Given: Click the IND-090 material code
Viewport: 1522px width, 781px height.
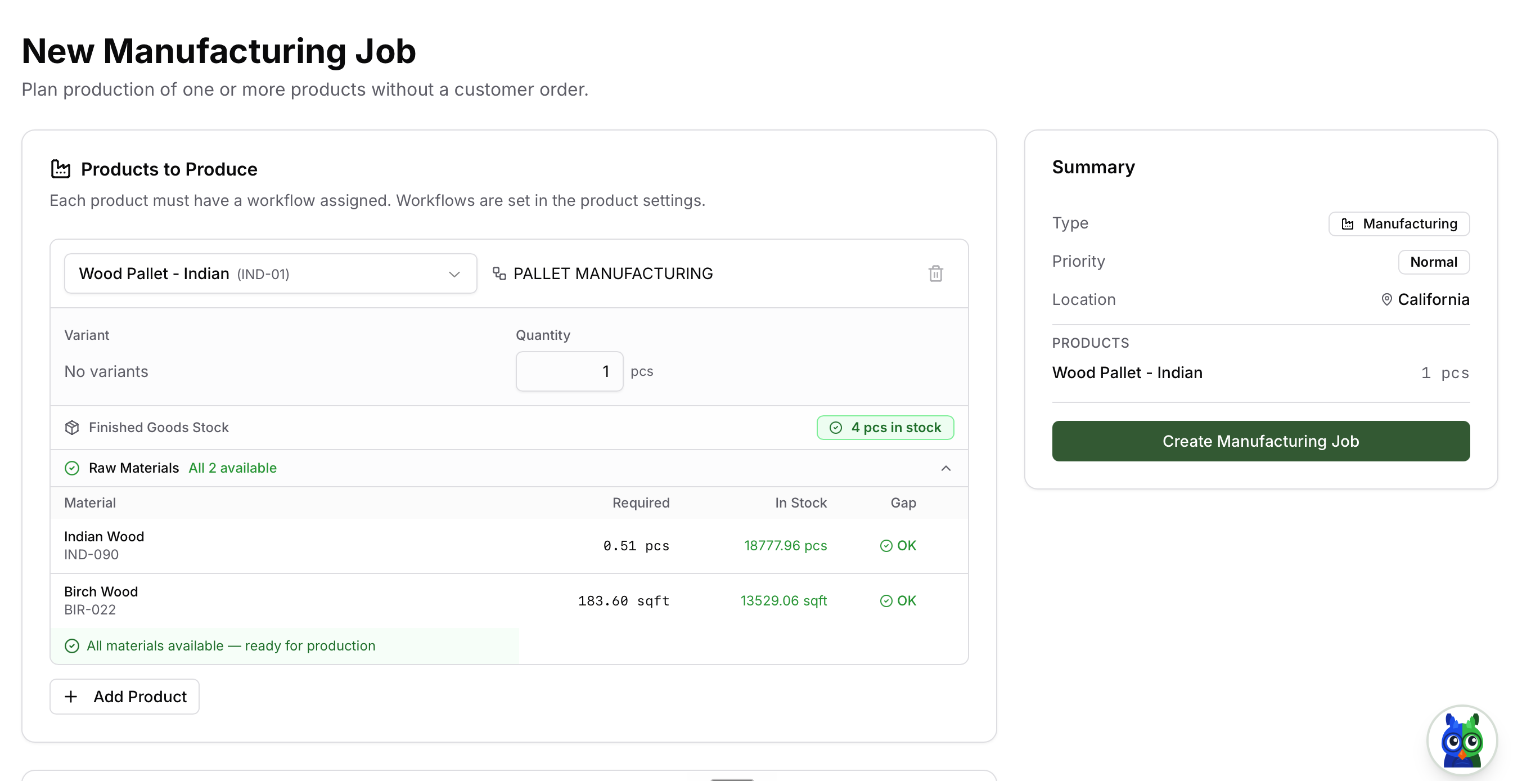Looking at the screenshot, I should point(92,555).
